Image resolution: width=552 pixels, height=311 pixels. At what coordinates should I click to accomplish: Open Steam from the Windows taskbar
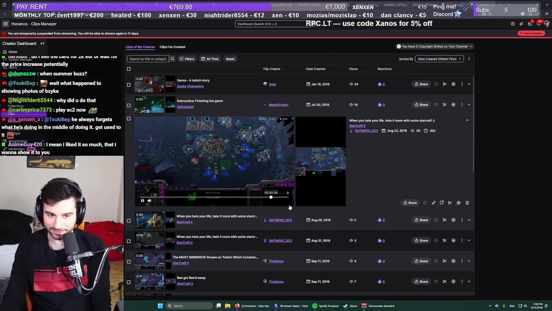[350, 306]
